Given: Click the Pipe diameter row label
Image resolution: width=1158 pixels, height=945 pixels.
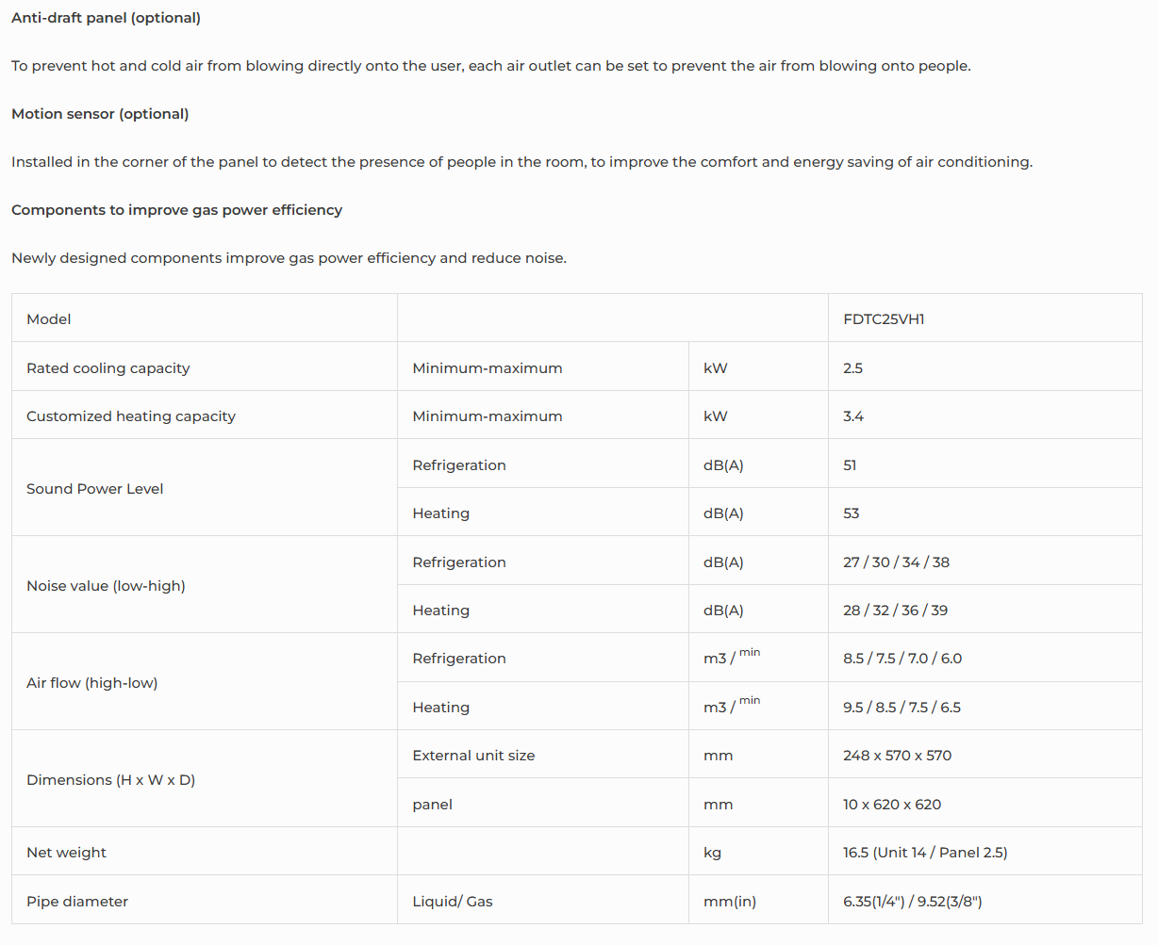Looking at the screenshot, I should pos(77,902).
